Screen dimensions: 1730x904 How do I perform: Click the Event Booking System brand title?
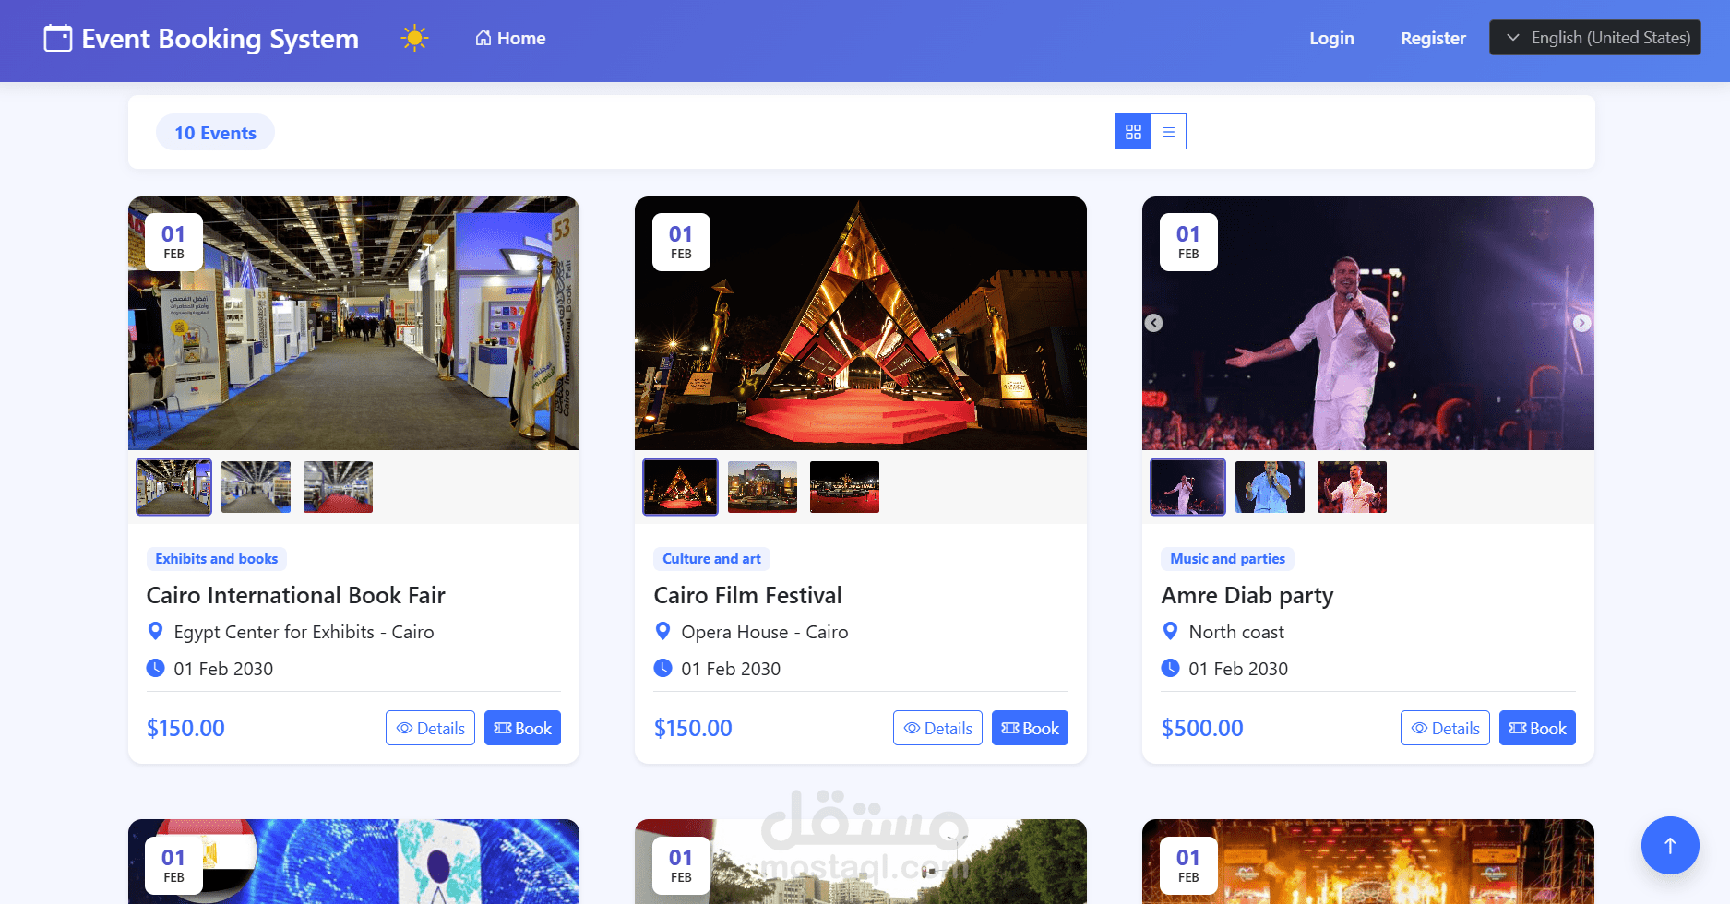coord(220,39)
